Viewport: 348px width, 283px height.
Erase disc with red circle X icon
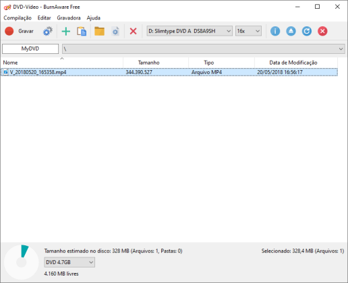pos(322,31)
